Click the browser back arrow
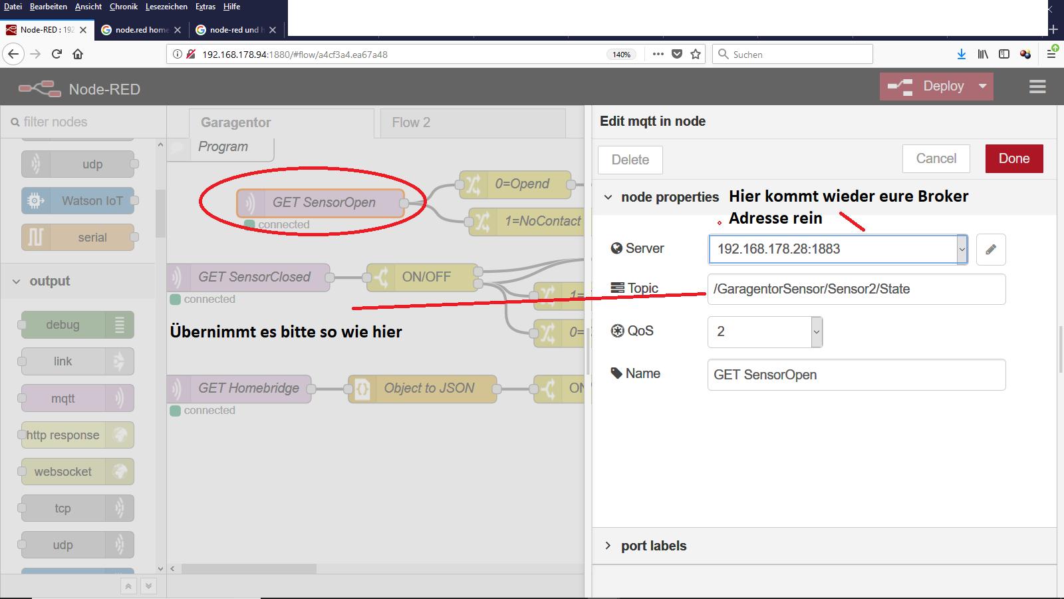1064x599 pixels. (13, 55)
